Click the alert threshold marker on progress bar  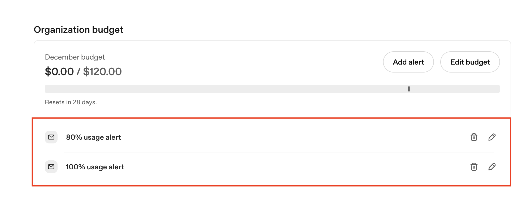click(x=409, y=89)
